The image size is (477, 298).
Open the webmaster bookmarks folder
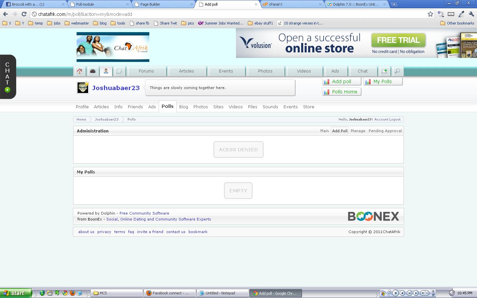tap(77, 23)
